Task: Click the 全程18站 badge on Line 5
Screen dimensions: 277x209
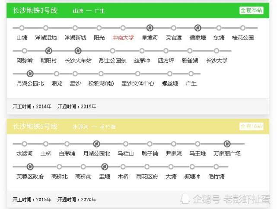Action: [x=252, y=126]
